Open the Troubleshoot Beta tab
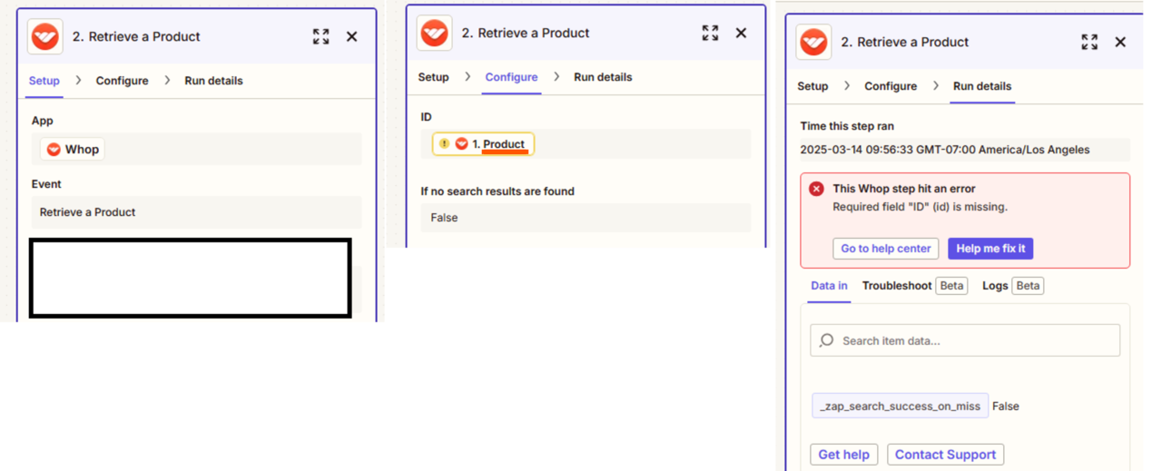The image size is (1162, 471). click(x=914, y=286)
